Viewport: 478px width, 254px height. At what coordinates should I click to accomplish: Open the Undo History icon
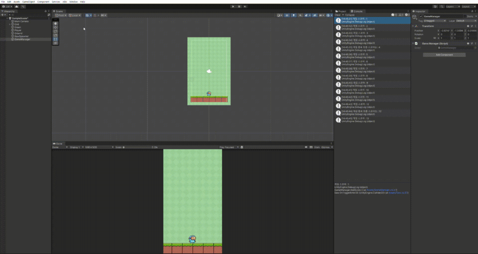pos(435,6)
